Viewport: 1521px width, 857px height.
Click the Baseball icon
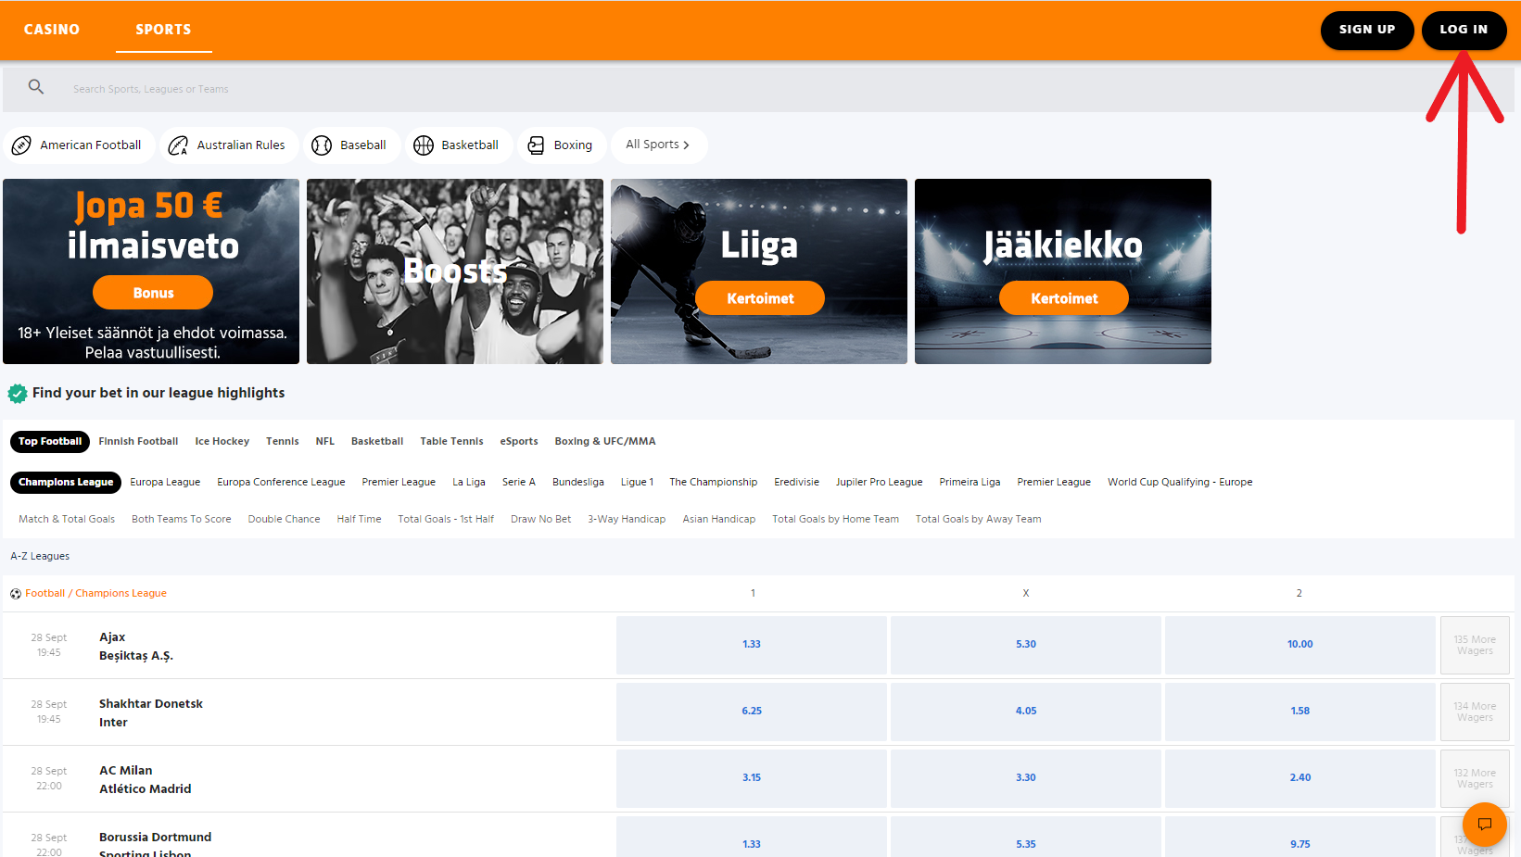(322, 145)
